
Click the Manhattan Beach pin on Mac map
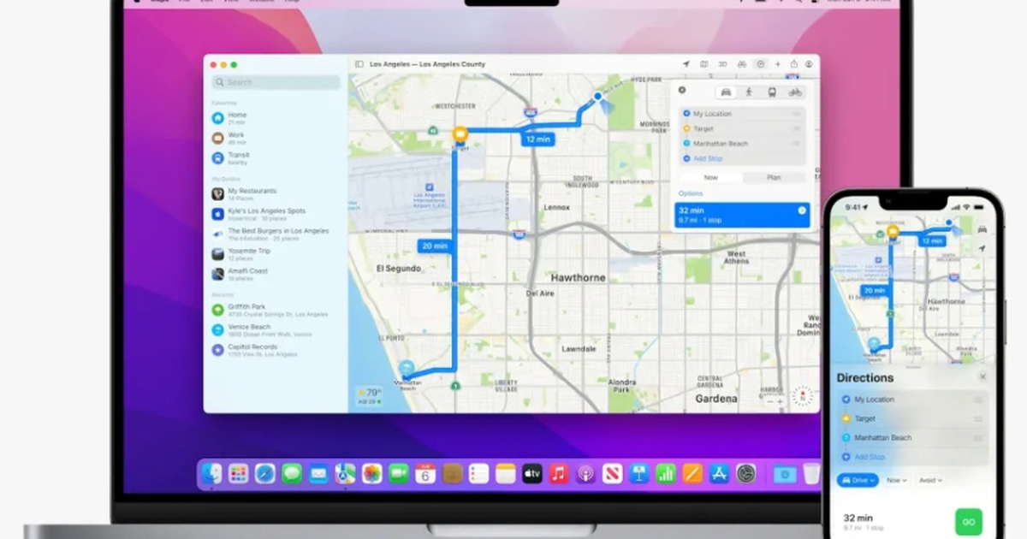point(407,369)
